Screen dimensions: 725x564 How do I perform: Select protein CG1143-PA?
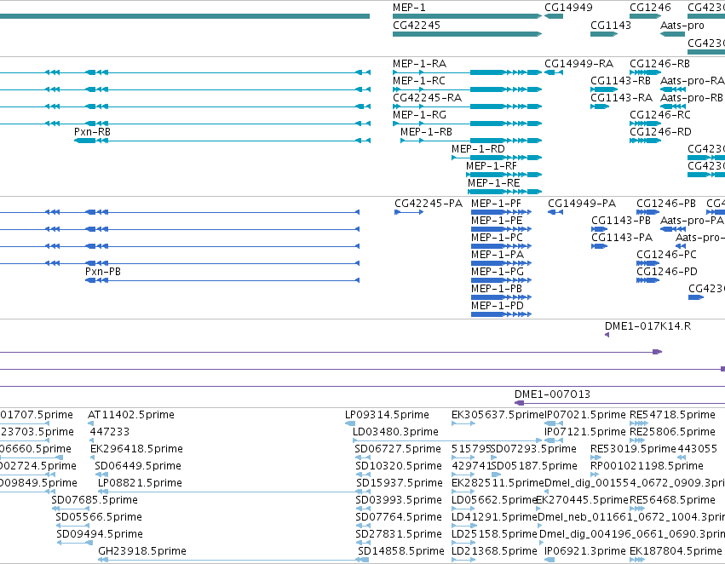click(x=622, y=238)
